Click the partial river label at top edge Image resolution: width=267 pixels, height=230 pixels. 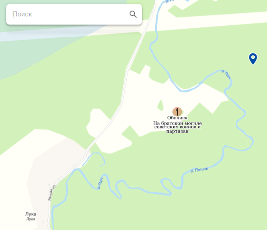coord(171,2)
